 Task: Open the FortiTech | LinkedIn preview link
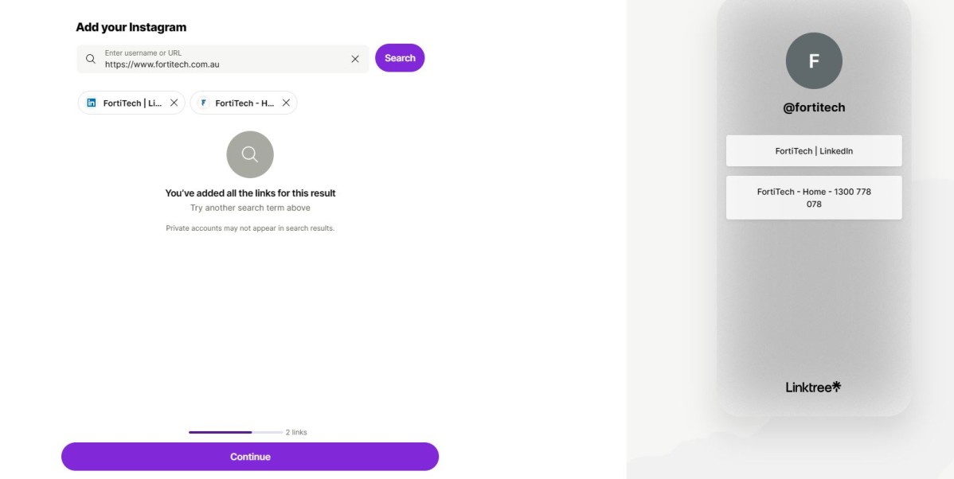814,151
